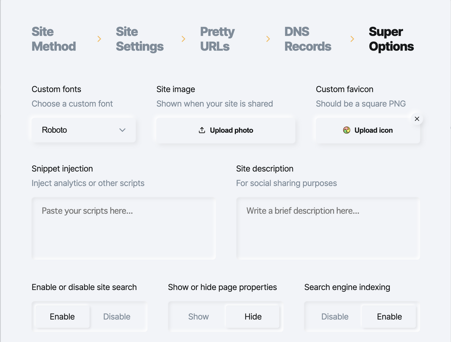Screen dimensions: 451x342
Task: Click chevron arrow after Pretty URLs
Action: coord(268,39)
